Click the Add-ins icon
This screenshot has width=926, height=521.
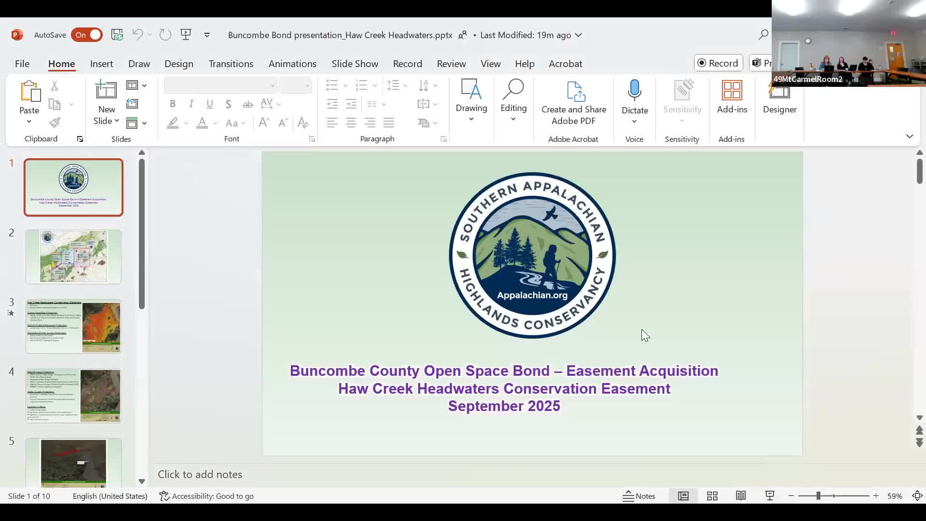(x=732, y=91)
